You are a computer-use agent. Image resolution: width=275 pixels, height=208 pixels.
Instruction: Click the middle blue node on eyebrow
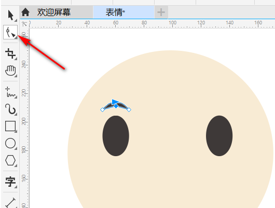point(116,106)
